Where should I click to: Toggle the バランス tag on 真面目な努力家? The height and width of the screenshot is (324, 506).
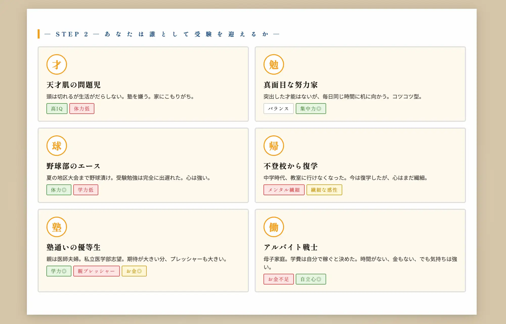click(278, 108)
